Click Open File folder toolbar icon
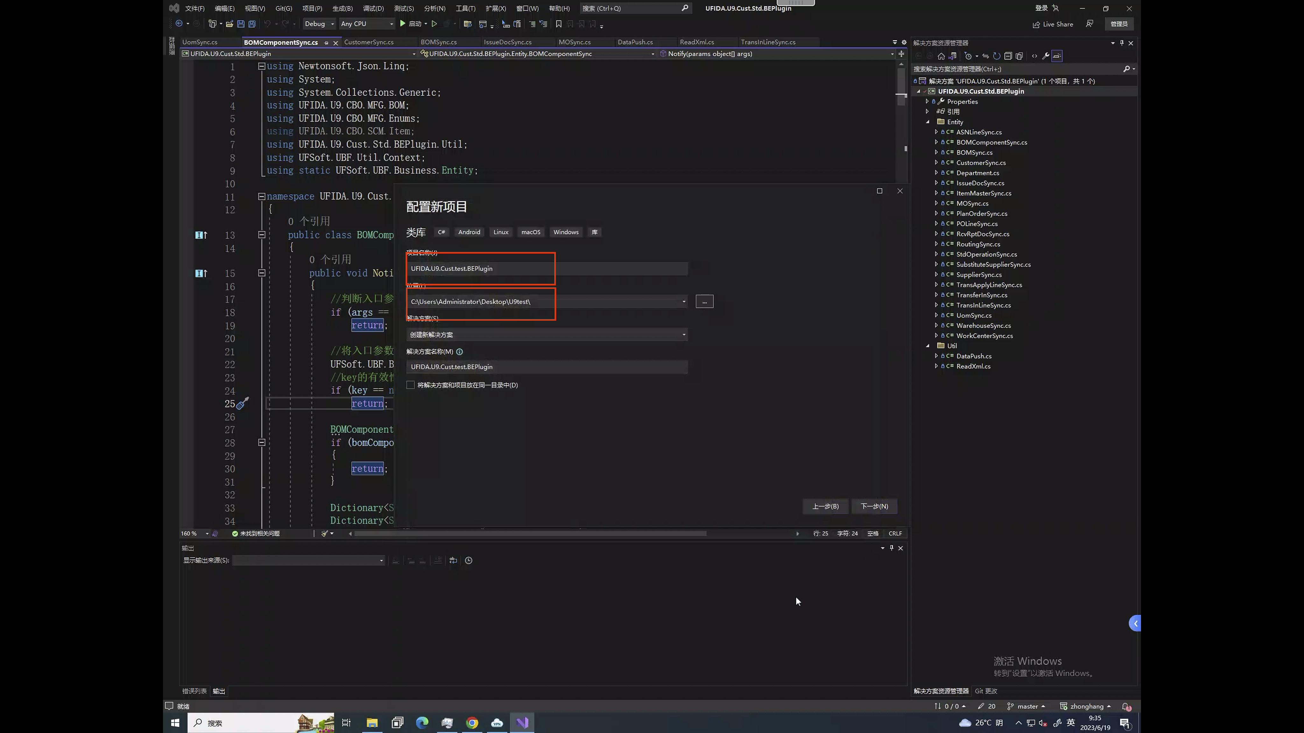 tap(229, 24)
